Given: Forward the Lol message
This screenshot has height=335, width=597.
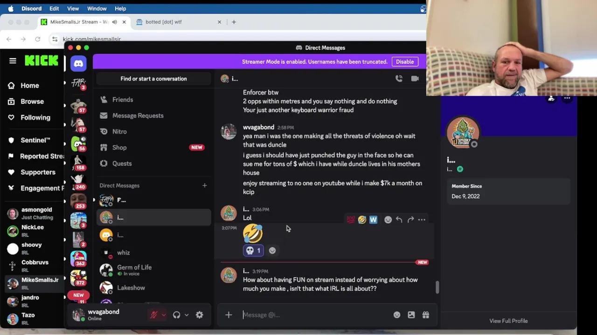Looking at the screenshot, I should tap(410, 220).
